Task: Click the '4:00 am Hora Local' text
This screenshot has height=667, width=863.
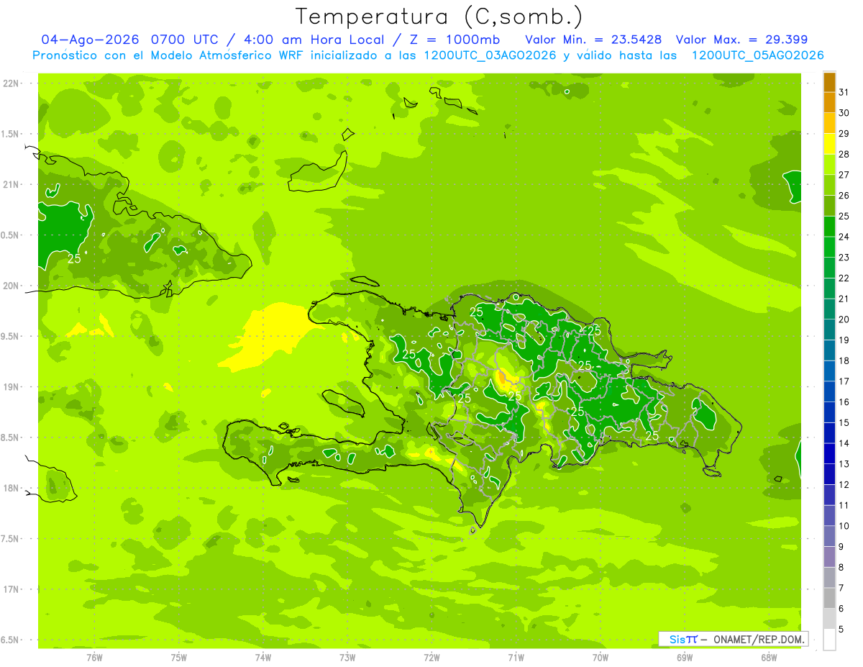Action: click(x=314, y=40)
